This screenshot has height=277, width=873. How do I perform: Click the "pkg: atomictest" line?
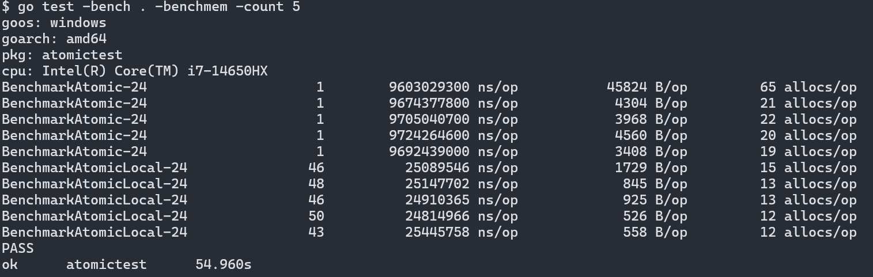tap(62, 55)
